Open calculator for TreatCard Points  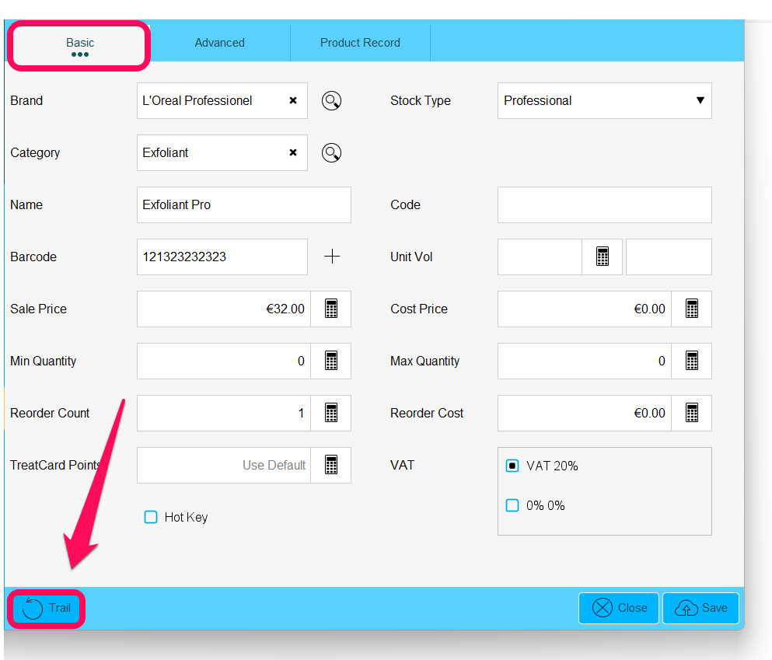pyautogui.click(x=331, y=466)
